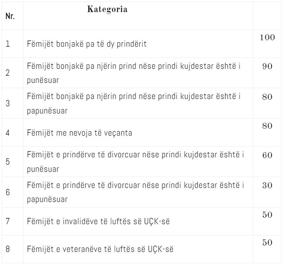This screenshot has height=264, width=283.
Task: Click the Kategoria column header
Action: point(107,9)
